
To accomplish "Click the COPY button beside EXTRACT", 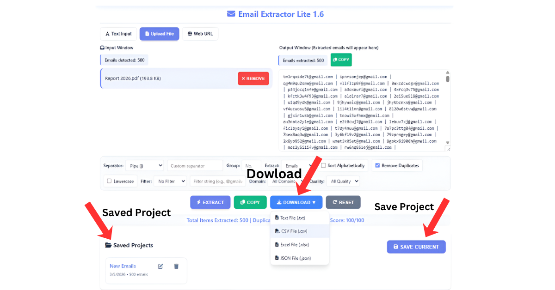I will (x=250, y=202).
